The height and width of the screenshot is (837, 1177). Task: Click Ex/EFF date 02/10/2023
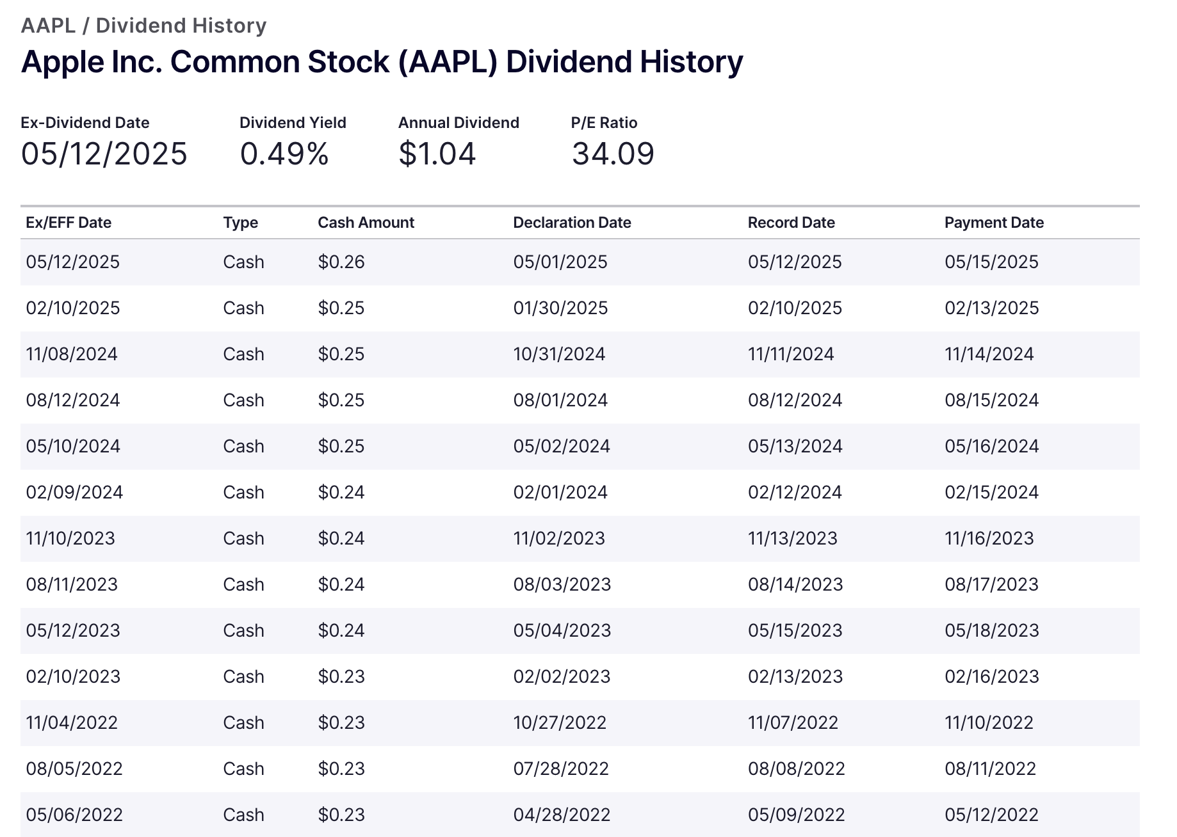pos(73,676)
